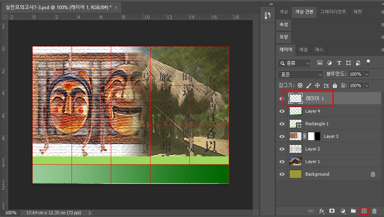The width and height of the screenshot is (384, 217).
Task: Open the fx layer style menu
Action: 322,211
